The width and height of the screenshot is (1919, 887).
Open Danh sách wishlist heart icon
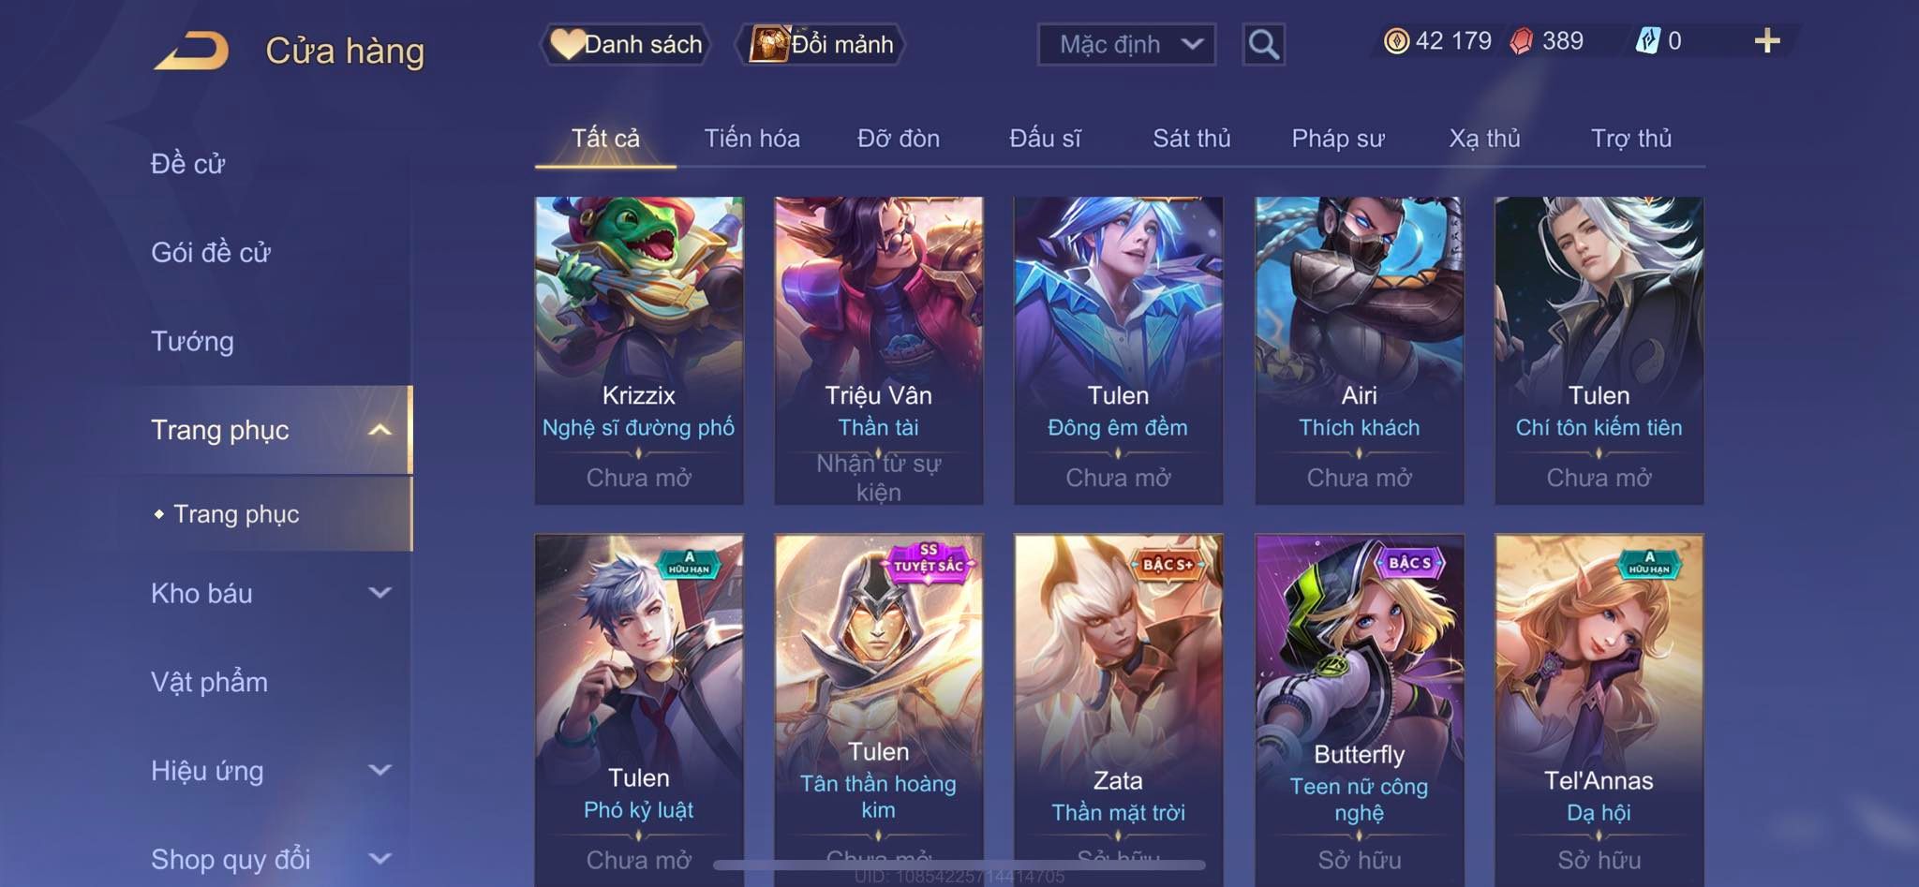[567, 44]
